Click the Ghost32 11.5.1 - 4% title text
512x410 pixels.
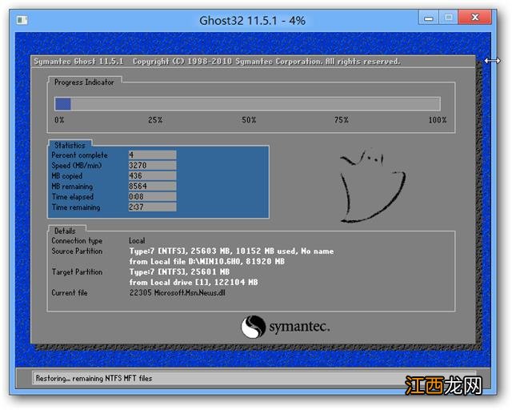252,21
